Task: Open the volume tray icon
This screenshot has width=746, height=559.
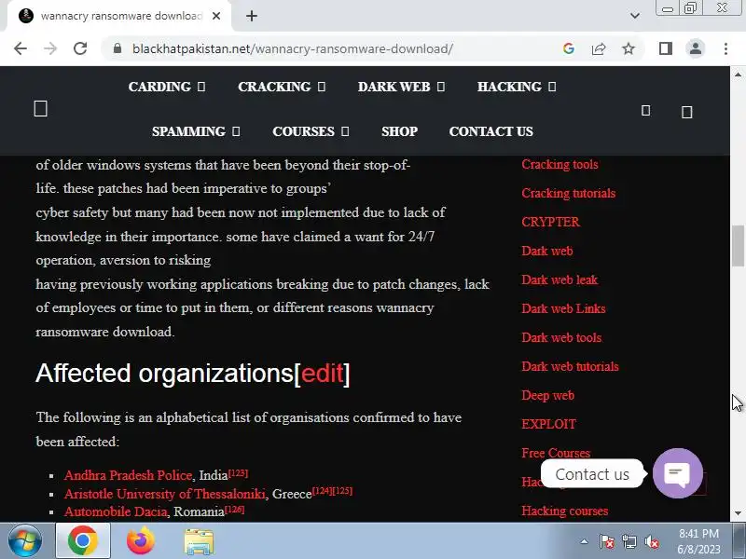Action: click(x=651, y=541)
